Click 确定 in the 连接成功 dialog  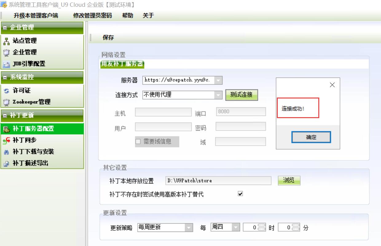point(311,137)
